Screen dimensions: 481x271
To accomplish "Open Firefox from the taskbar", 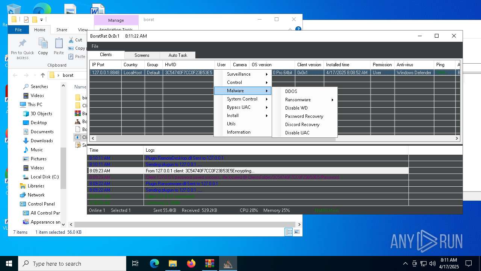I will [191, 263].
